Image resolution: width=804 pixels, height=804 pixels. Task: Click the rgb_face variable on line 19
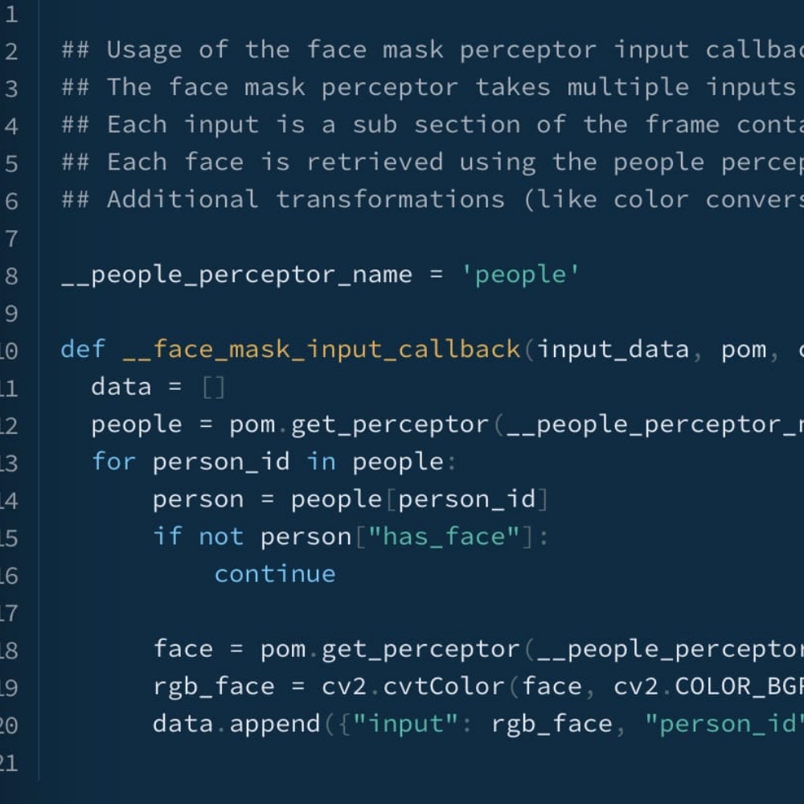click(x=214, y=687)
